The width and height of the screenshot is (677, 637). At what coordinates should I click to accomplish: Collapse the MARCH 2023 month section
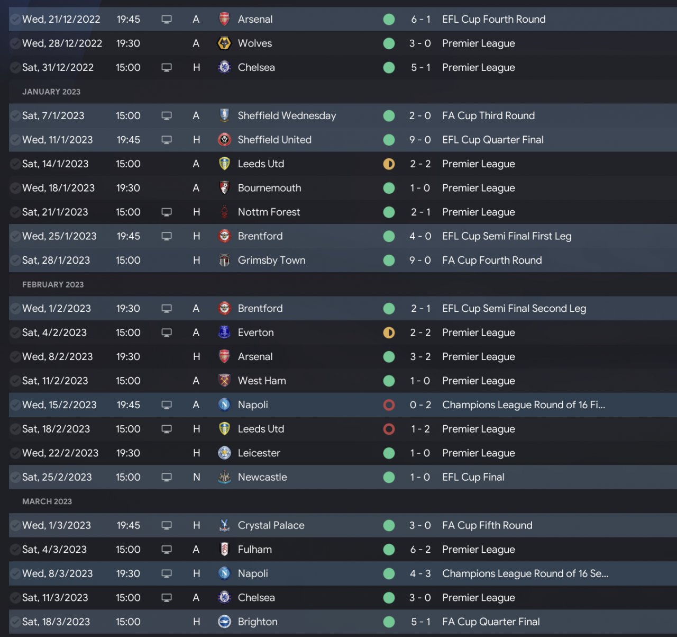pyautogui.click(x=47, y=501)
